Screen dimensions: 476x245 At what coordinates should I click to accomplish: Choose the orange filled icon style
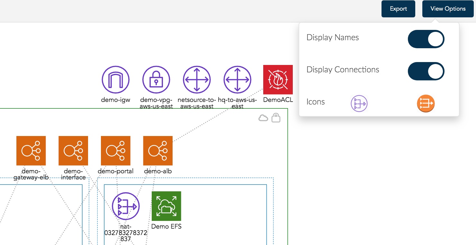426,104
